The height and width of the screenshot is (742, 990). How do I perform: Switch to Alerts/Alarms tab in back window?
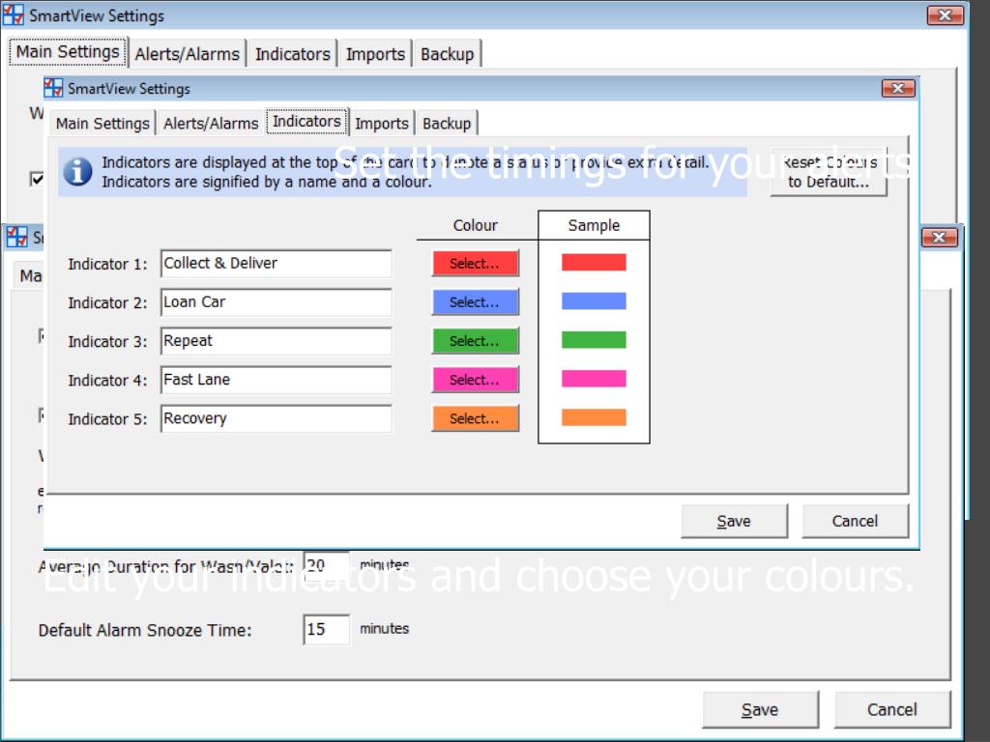187,54
